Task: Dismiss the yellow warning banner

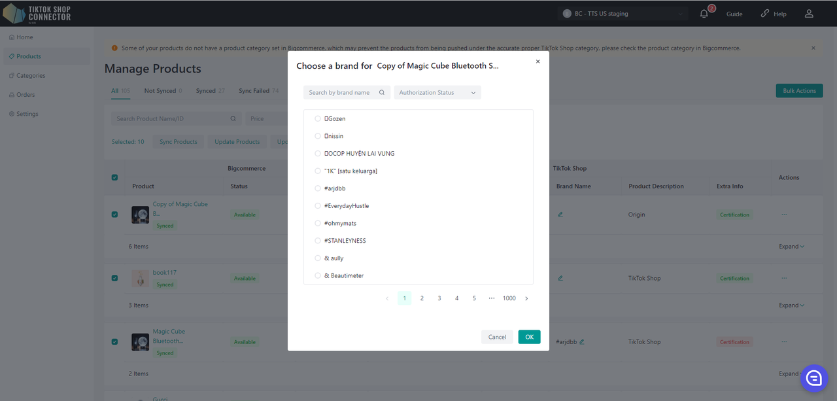Action: pyautogui.click(x=813, y=48)
